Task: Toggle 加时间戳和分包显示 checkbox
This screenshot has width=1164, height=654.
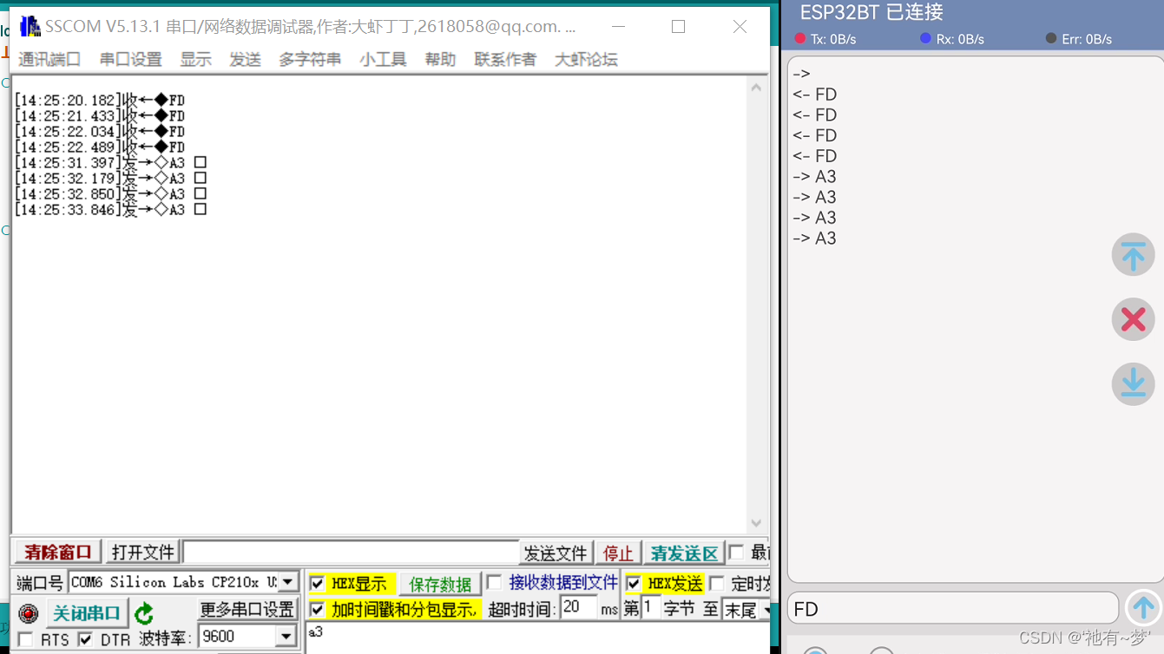Action: pyautogui.click(x=317, y=610)
